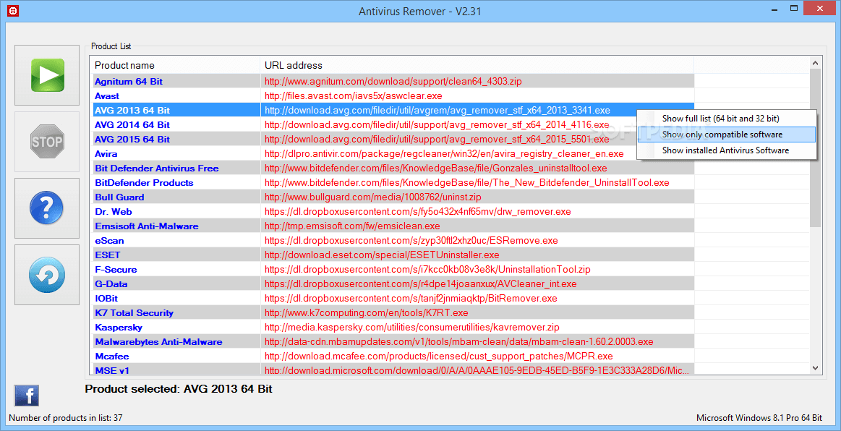Click the ESET uninstaller download URL
Viewport: 841px width, 431px height.
[381, 255]
